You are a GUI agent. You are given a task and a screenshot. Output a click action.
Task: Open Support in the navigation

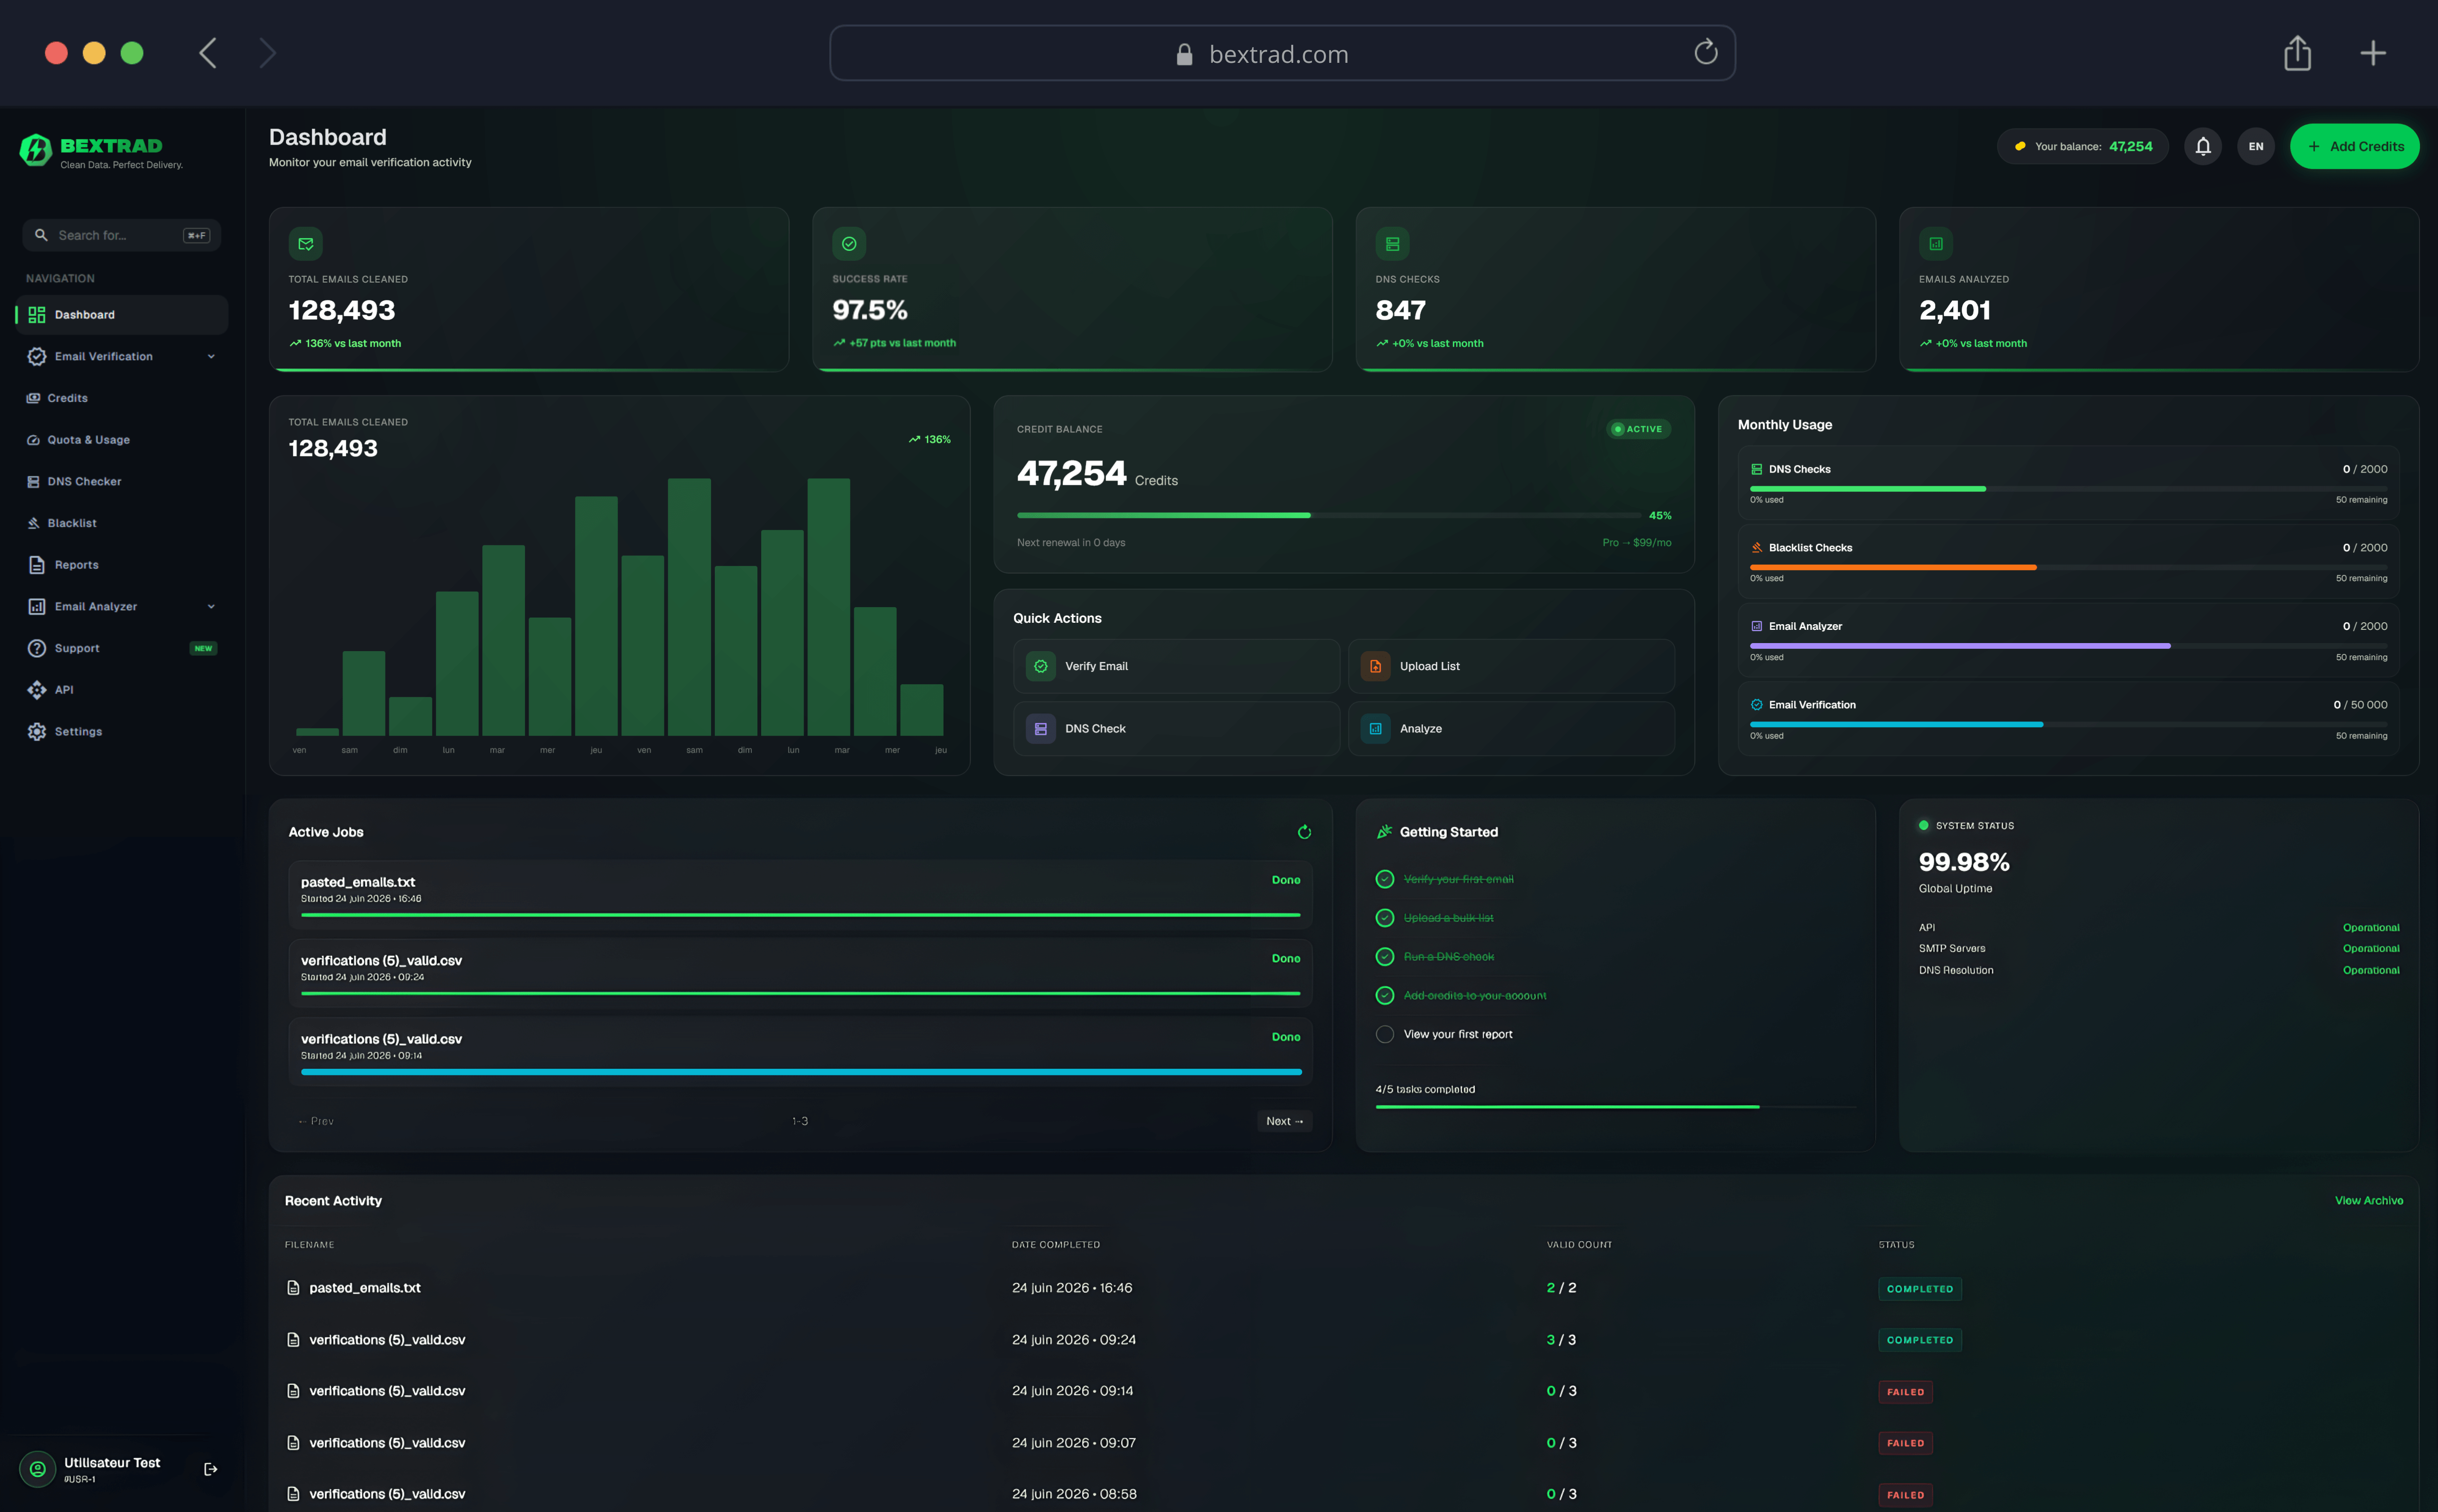coord(122,648)
